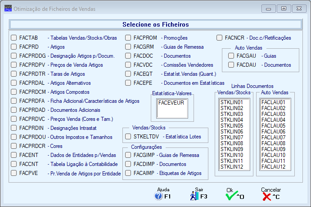Check FACPRDCR Cores checkbox
Viewport: 311px width, 207px height.
coord(14,146)
